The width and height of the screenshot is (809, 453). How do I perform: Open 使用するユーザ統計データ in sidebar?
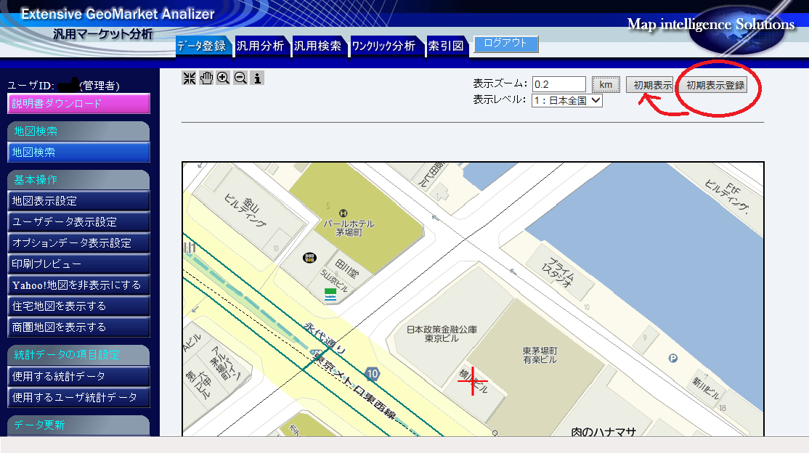click(x=79, y=398)
